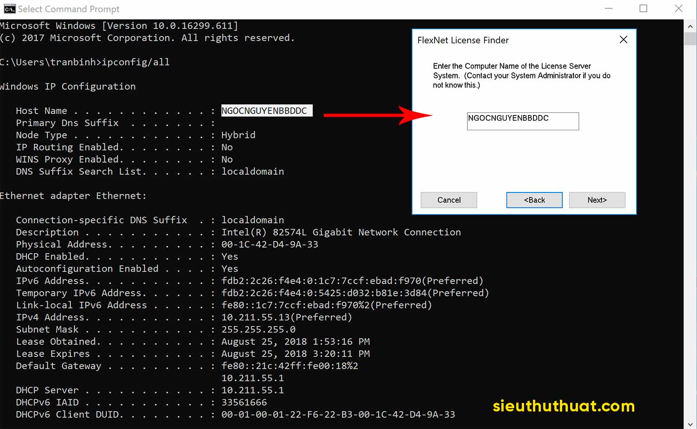Screen dimensions: 697x429
Task: Close the FlexNet License Finder dialog
Action: [623, 40]
